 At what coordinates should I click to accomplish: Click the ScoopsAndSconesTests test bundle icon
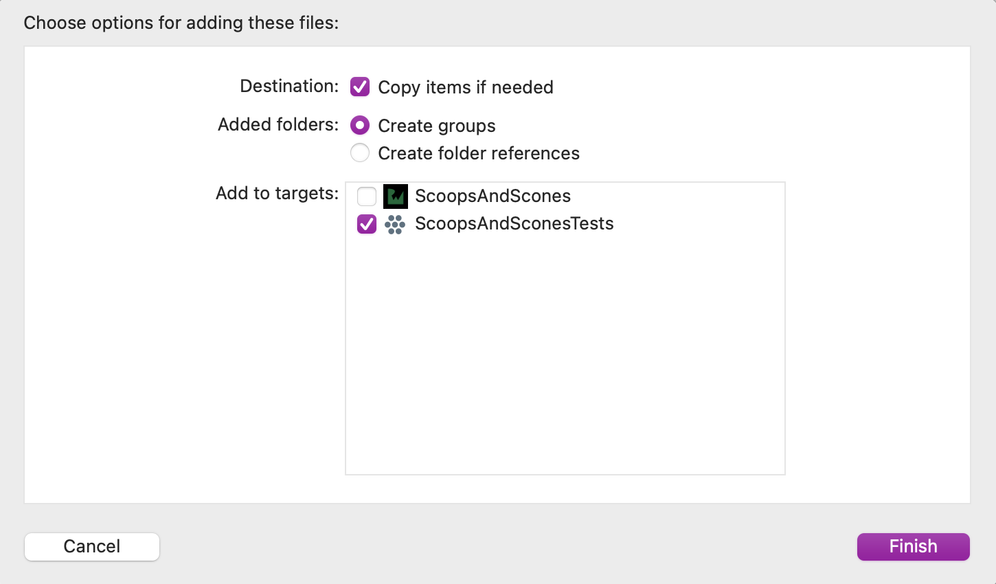point(396,223)
